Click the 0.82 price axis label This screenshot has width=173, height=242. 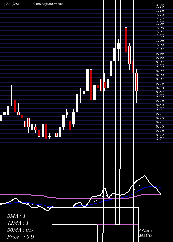tap(160, 105)
